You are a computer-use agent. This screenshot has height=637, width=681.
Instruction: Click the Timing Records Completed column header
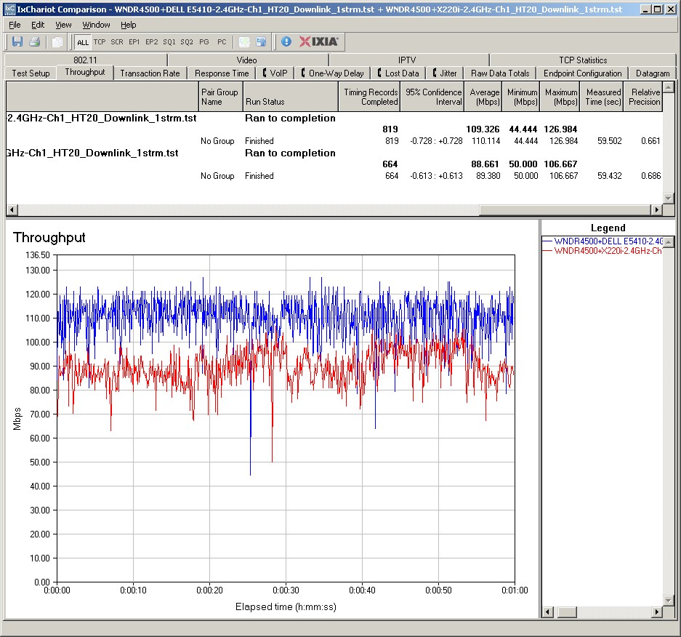tap(369, 97)
